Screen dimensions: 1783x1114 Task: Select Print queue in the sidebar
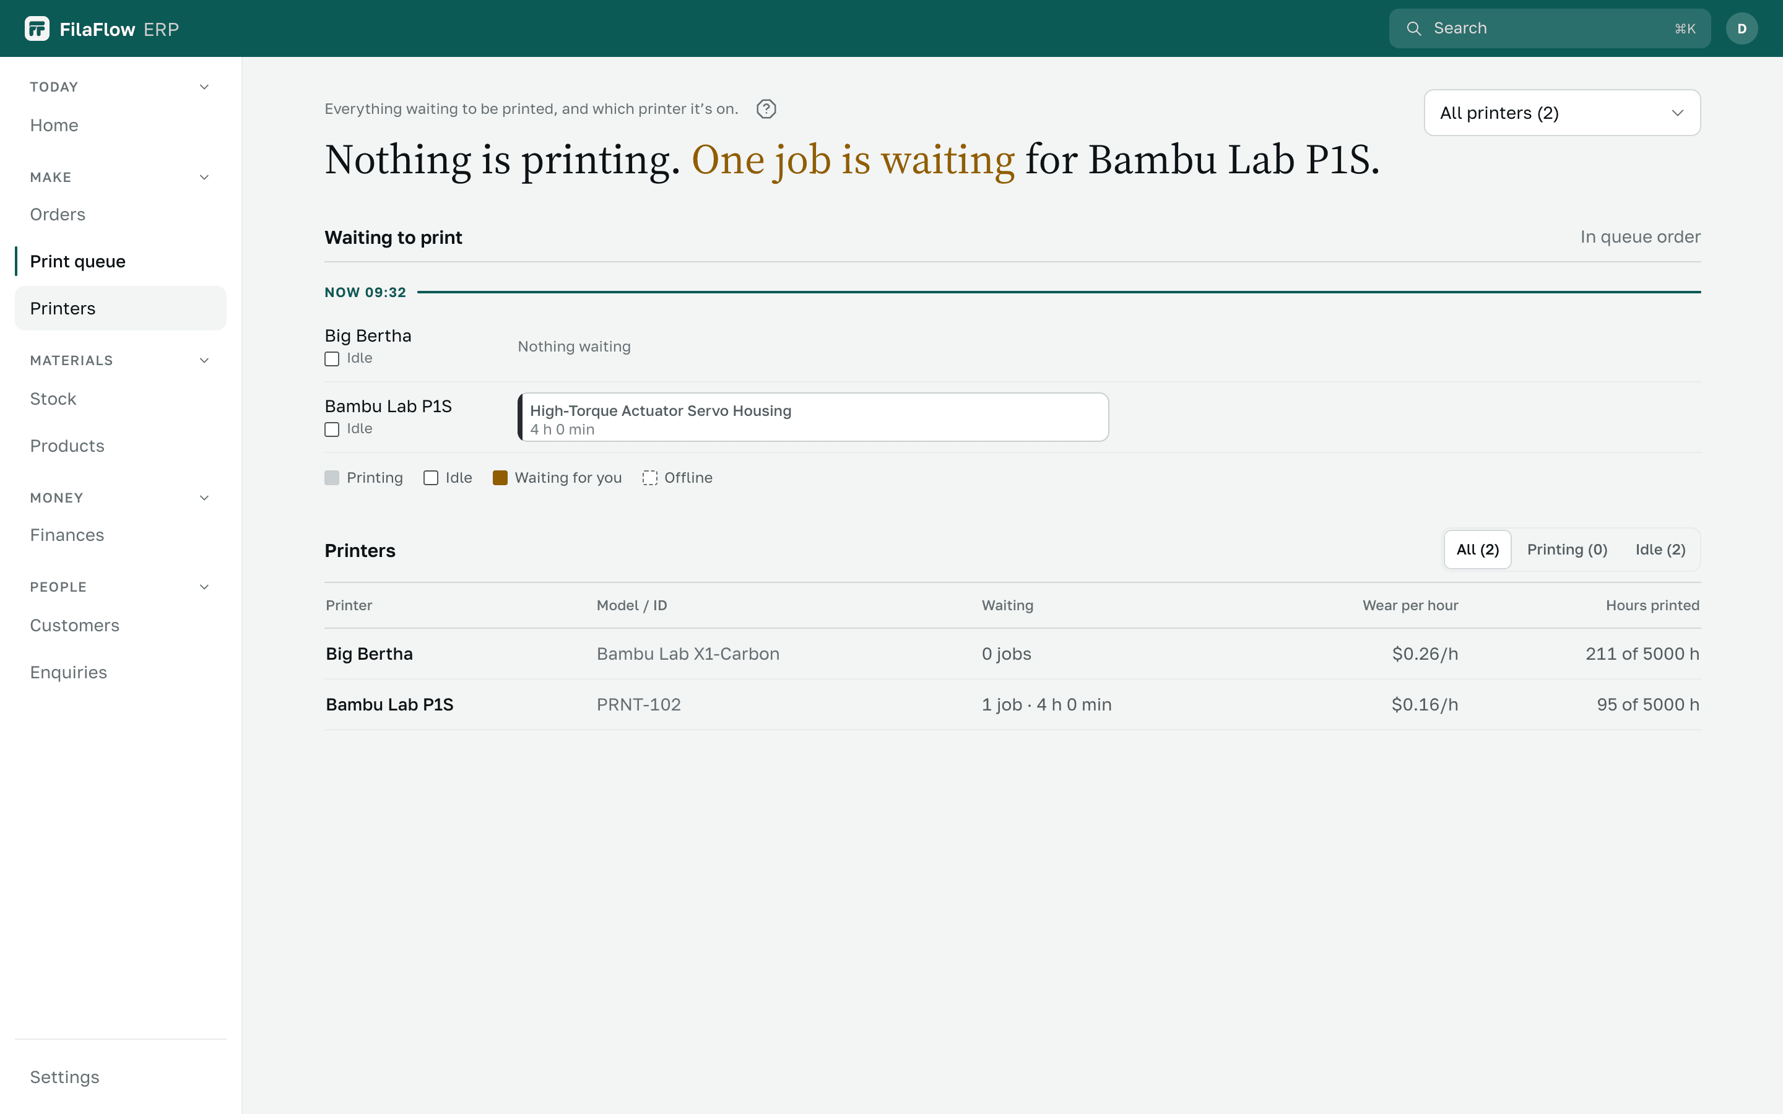pyautogui.click(x=121, y=262)
